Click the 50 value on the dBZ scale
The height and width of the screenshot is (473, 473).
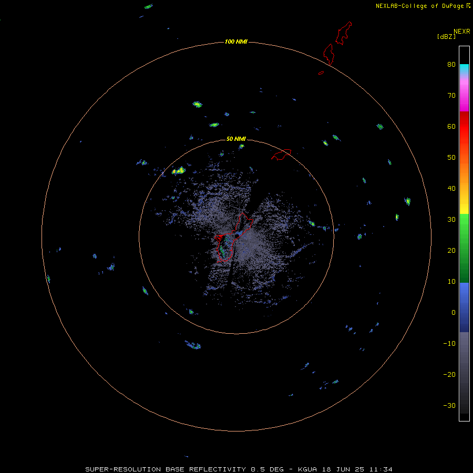pos(451,158)
